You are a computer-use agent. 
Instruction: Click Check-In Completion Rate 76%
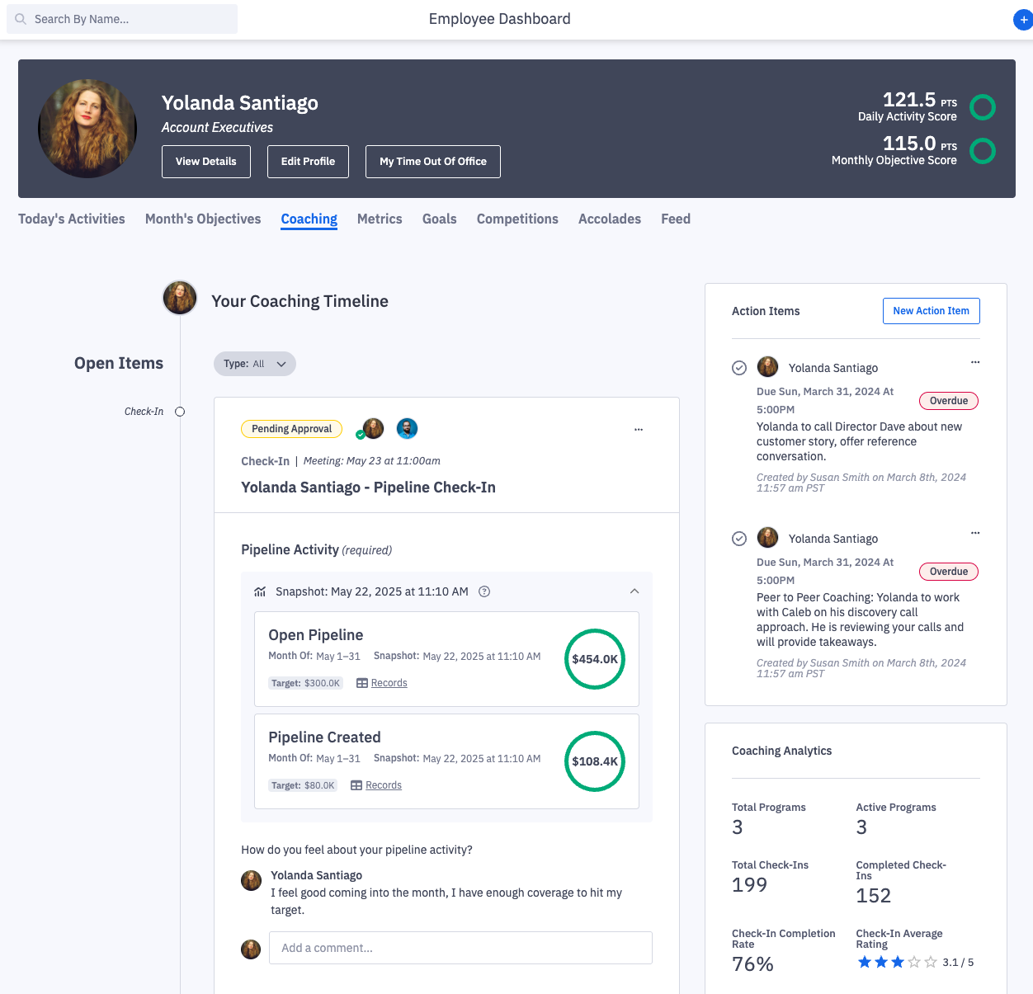[752, 964]
